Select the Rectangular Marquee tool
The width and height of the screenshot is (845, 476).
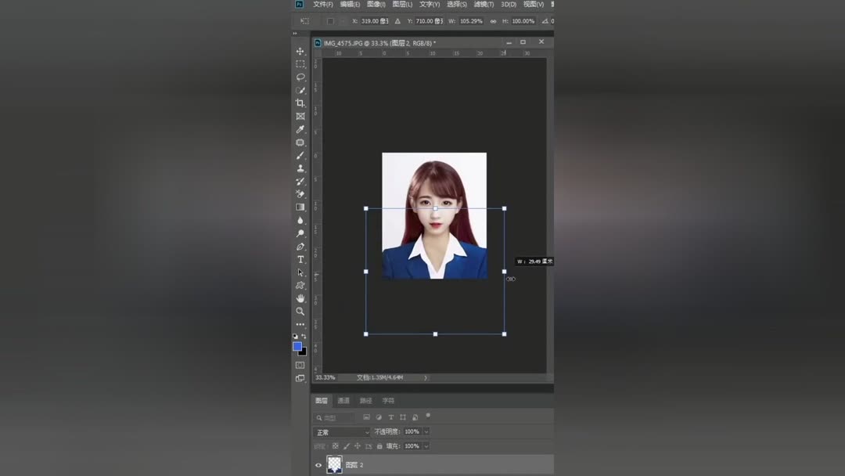click(300, 63)
